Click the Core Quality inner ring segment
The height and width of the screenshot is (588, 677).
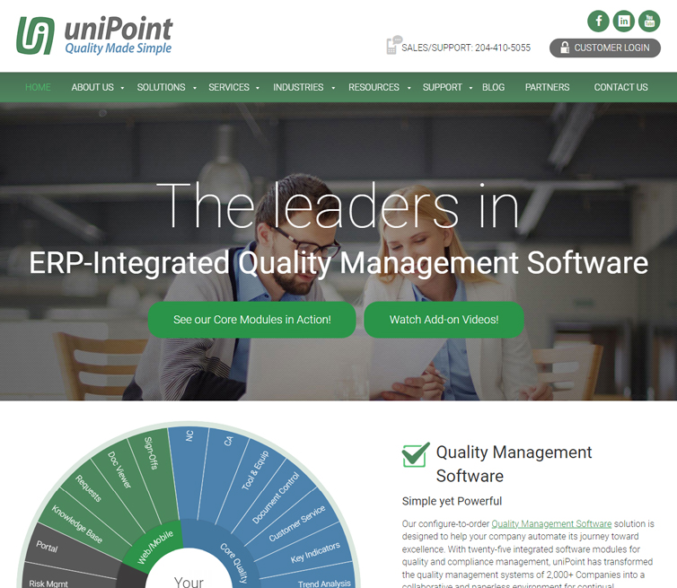[234, 559]
